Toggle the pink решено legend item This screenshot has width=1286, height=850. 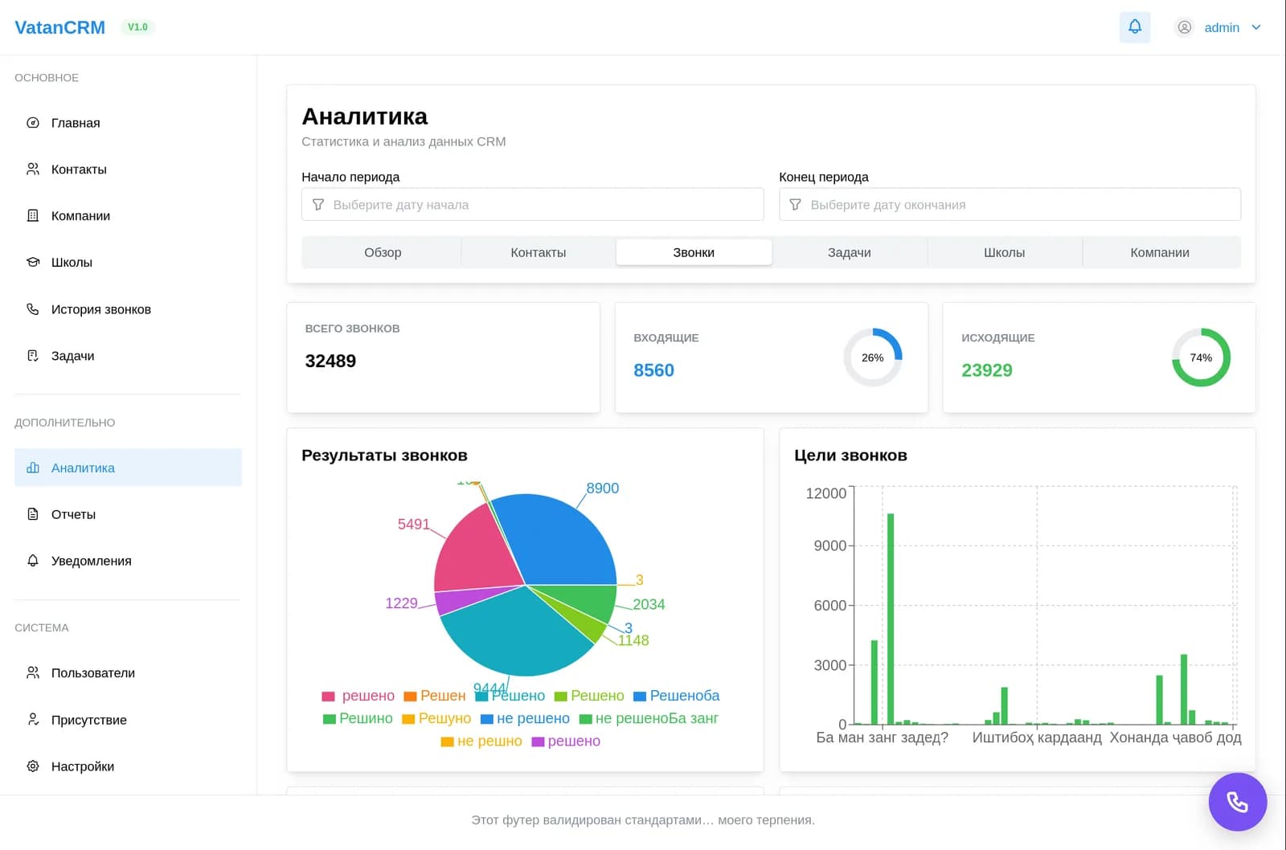point(358,696)
